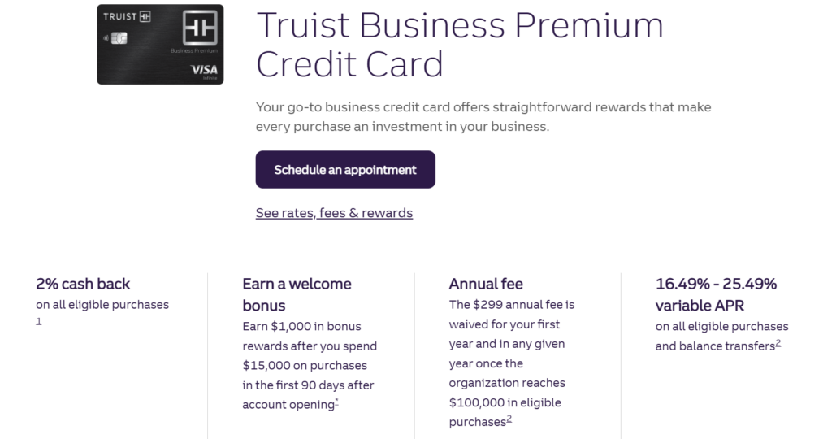Open footnote 1 under 2% cash back

[39, 321]
